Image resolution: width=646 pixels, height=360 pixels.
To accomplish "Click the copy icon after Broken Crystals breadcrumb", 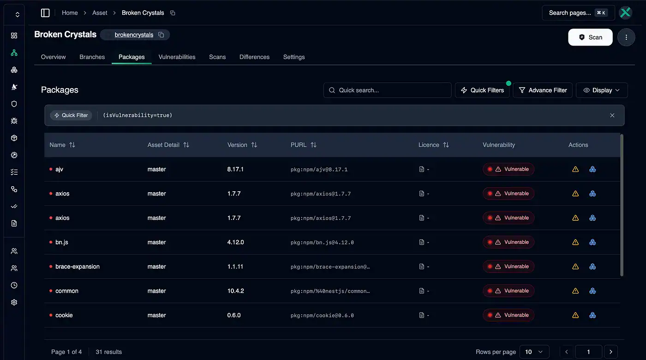I will tap(173, 13).
